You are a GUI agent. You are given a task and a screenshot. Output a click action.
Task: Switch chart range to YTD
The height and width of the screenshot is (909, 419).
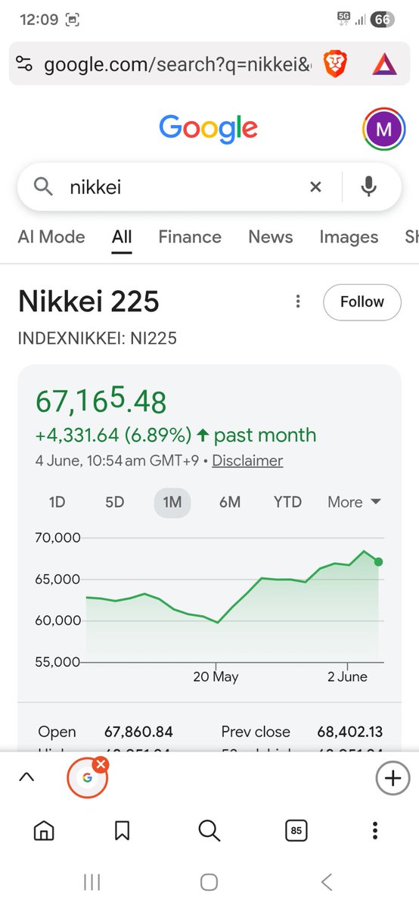coord(287,502)
